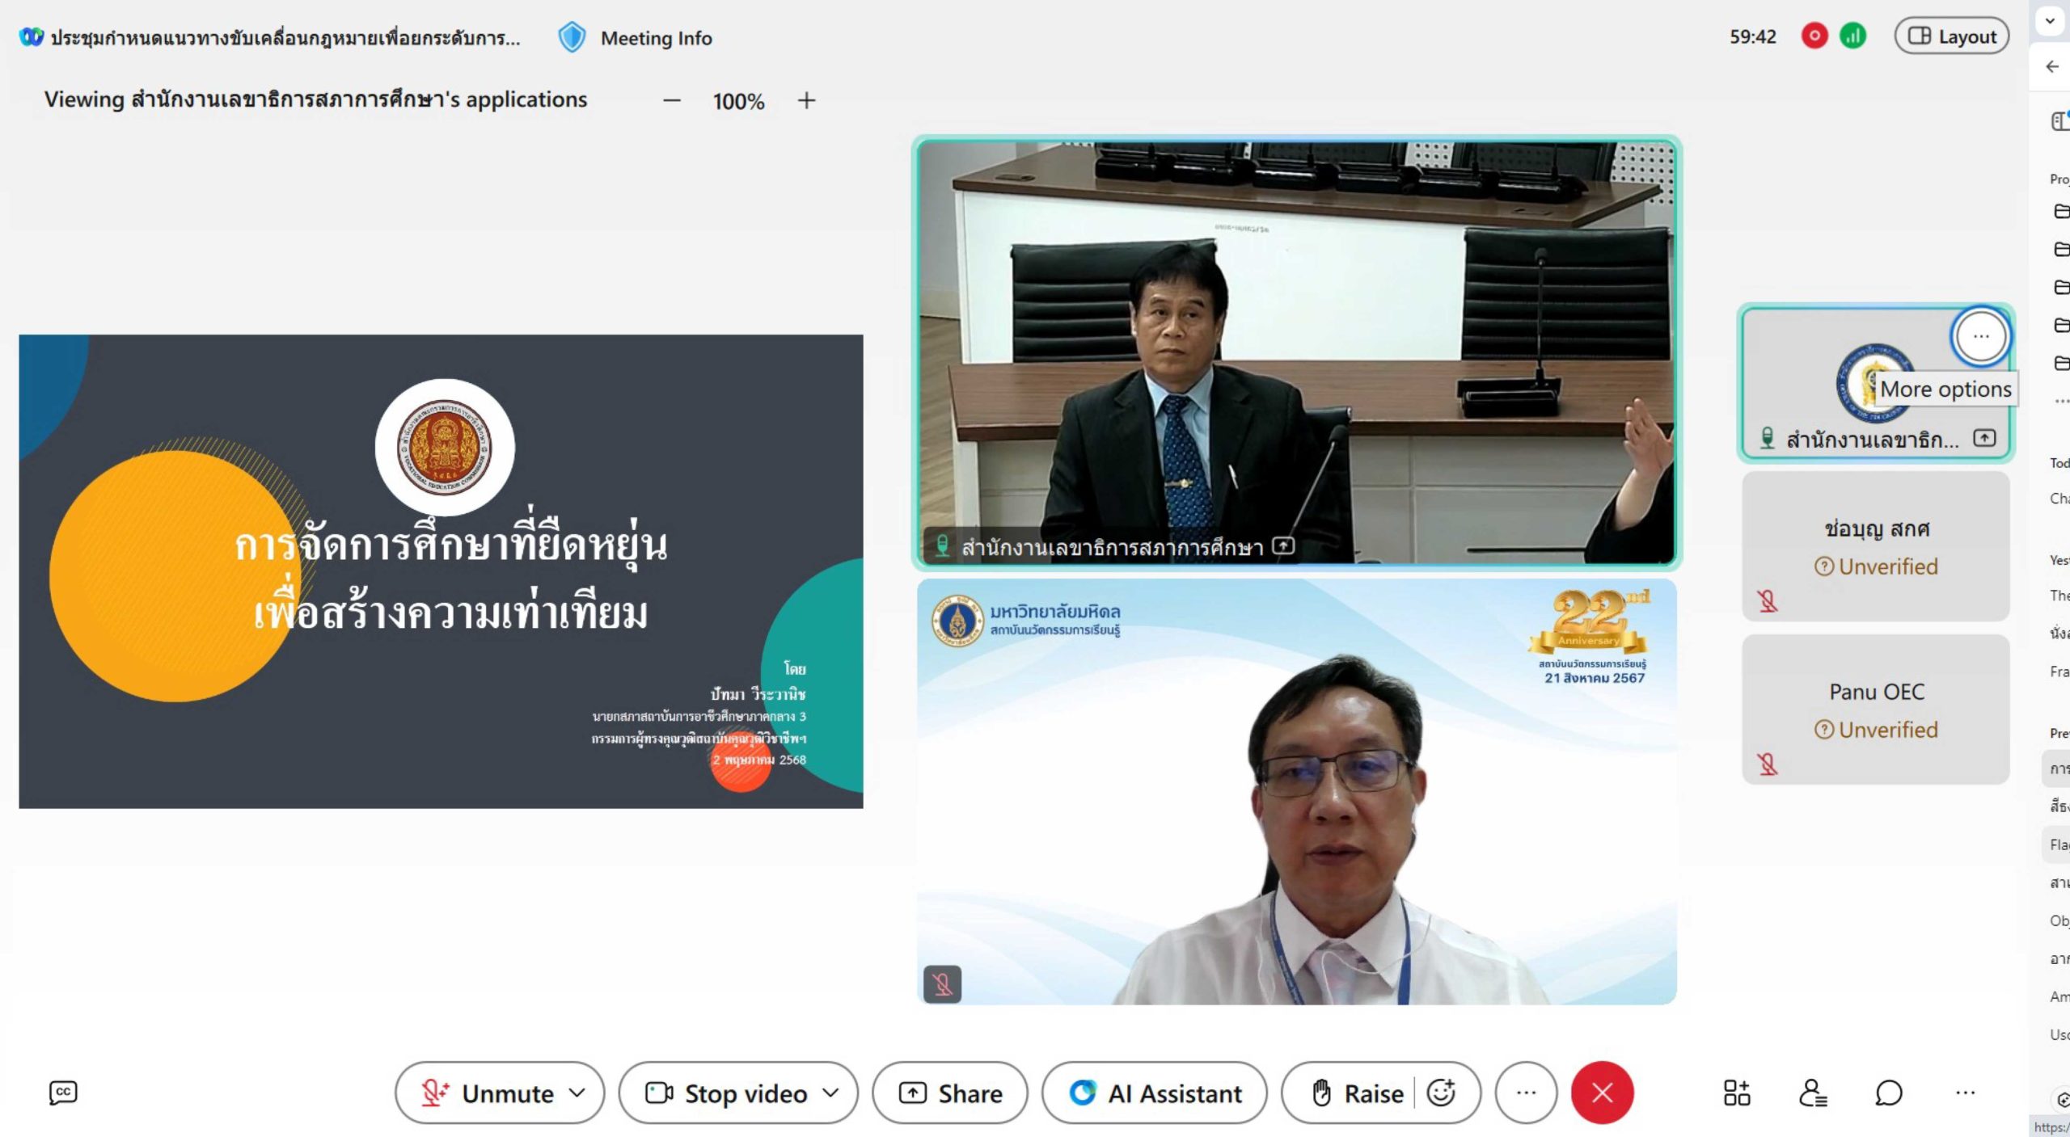Open network quality statistics icon

tap(1852, 36)
